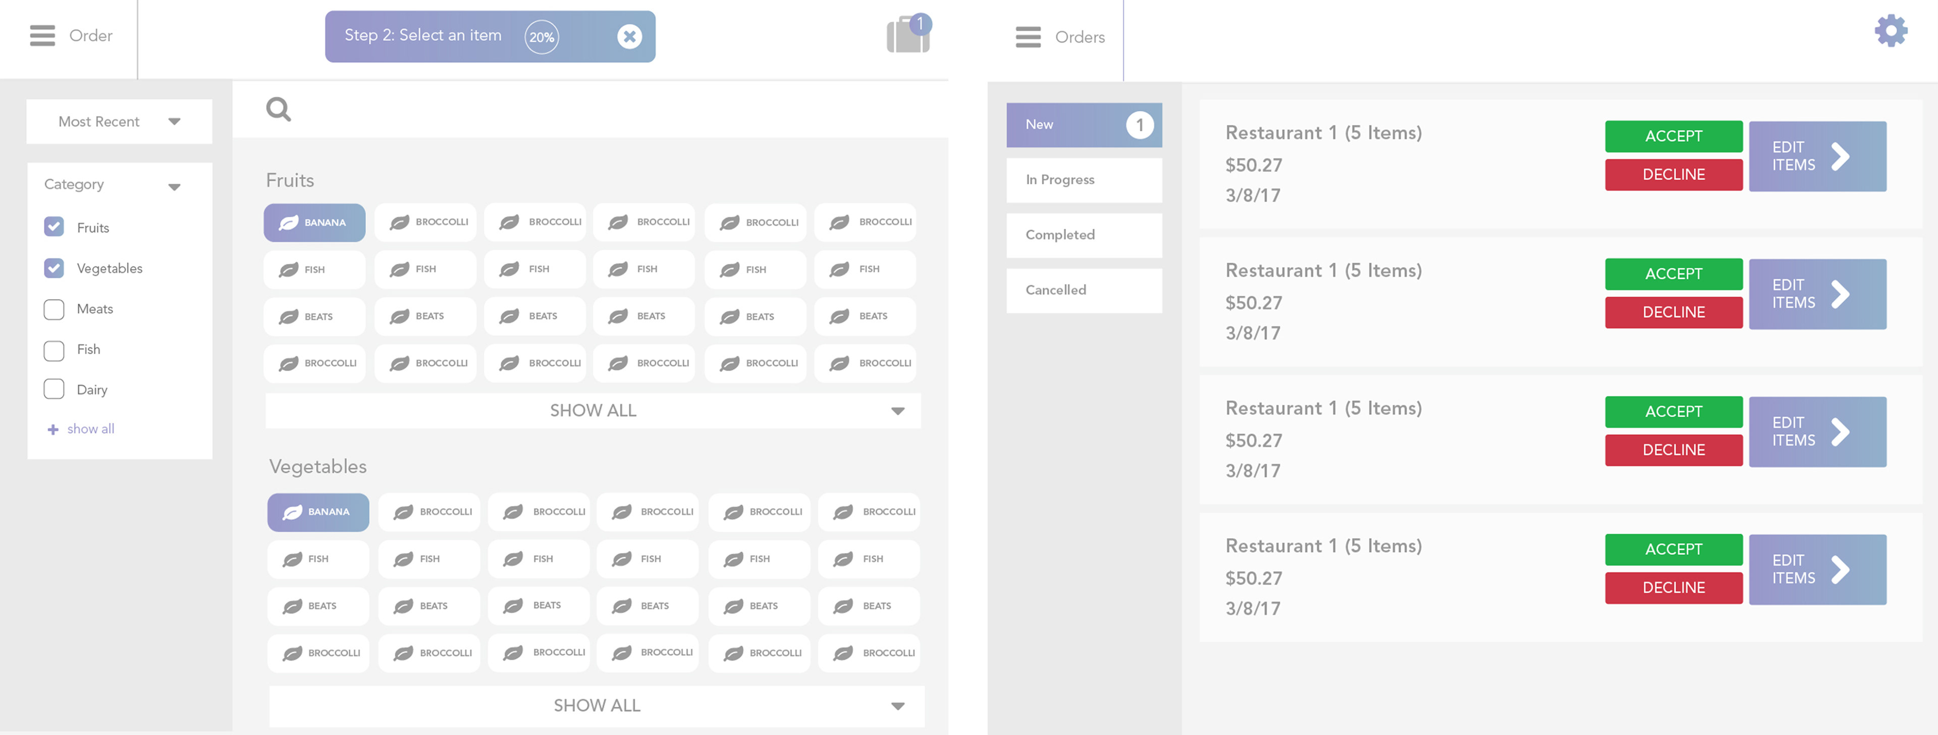Open the hamburger menu beside Order
The width and height of the screenshot is (1938, 735).
click(x=42, y=35)
